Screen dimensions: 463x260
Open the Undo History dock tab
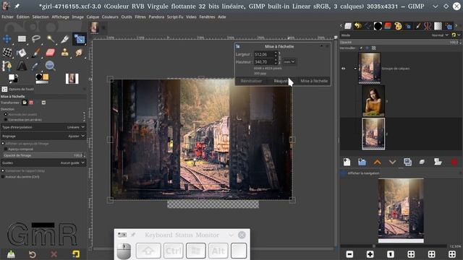point(358,26)
